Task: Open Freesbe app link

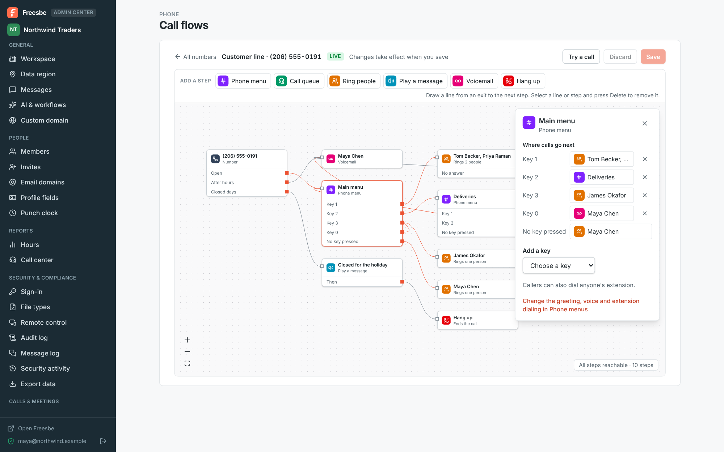Action: [x=31, y=428]
